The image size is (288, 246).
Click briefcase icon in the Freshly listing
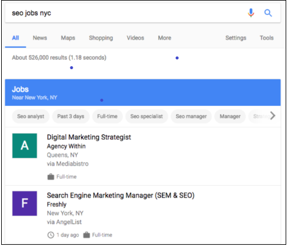point(86,235)
